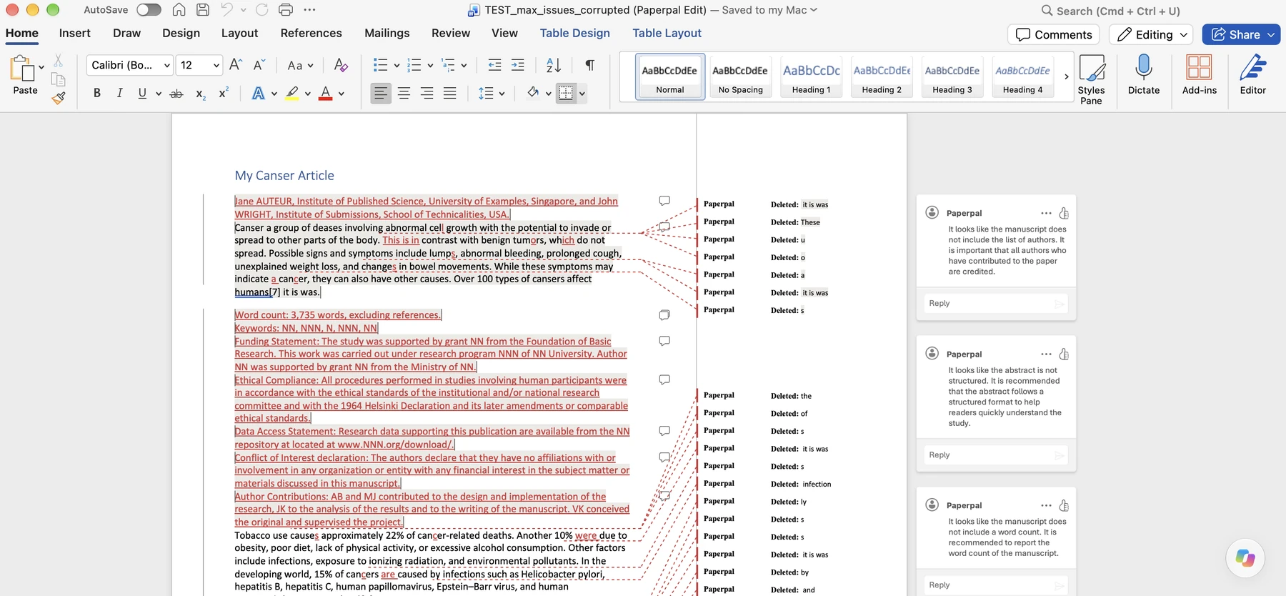Open the Review tab
The height and width of the screenshot is (596, 1286).
coord(451,33)
